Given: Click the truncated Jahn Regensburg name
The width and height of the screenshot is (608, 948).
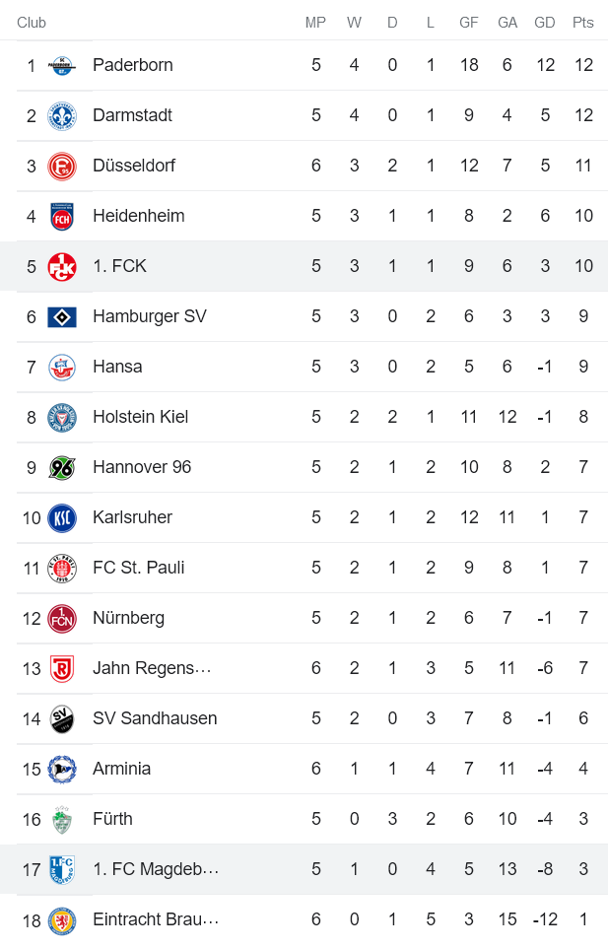Looking at the screenshot, I should pos(154,668).
